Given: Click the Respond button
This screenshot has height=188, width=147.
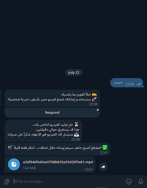Looking at the screenshot, I should tap(52, 112).
